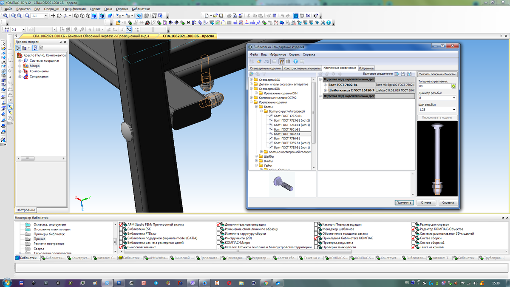Select Болт ГОСТ 7786-81 in tree
510x287 pixels.
pos(288,138)
